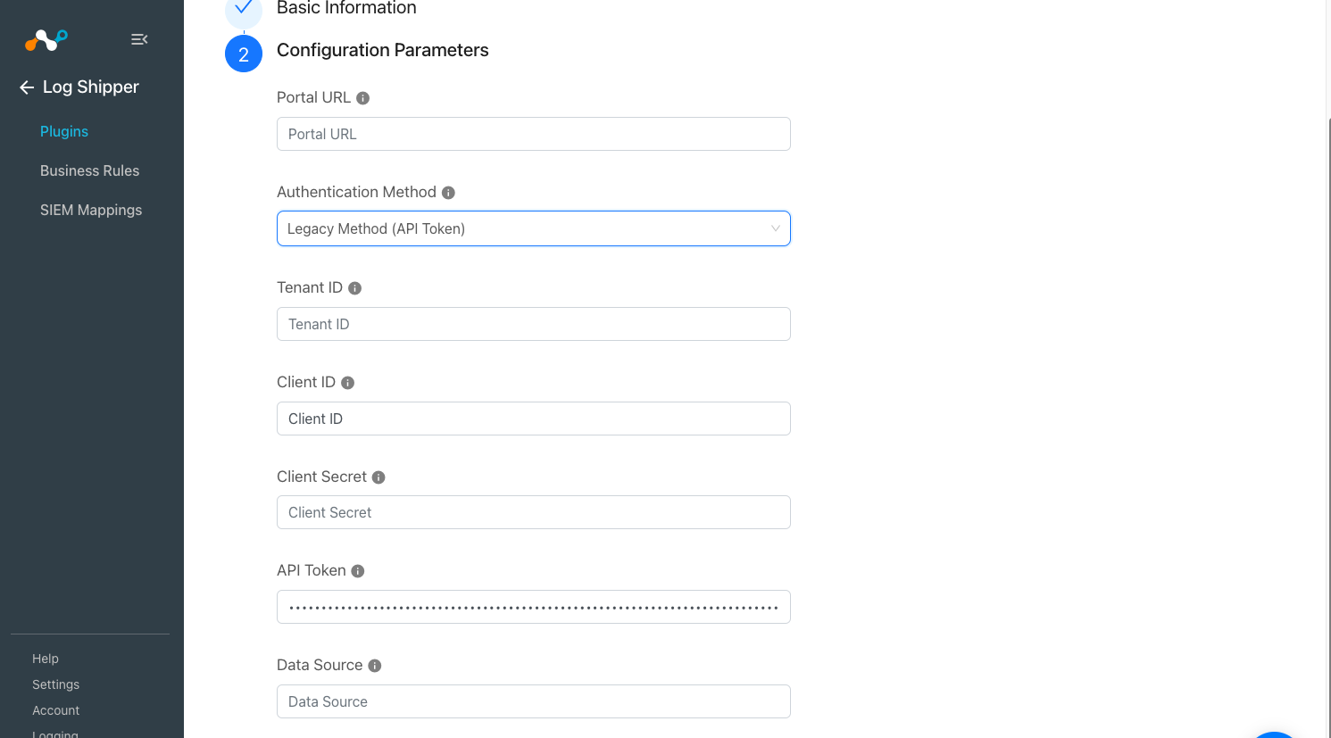Screen dimensions: 1331x738
Task: Select the Business Rules menu item
Action: (90, 170)
